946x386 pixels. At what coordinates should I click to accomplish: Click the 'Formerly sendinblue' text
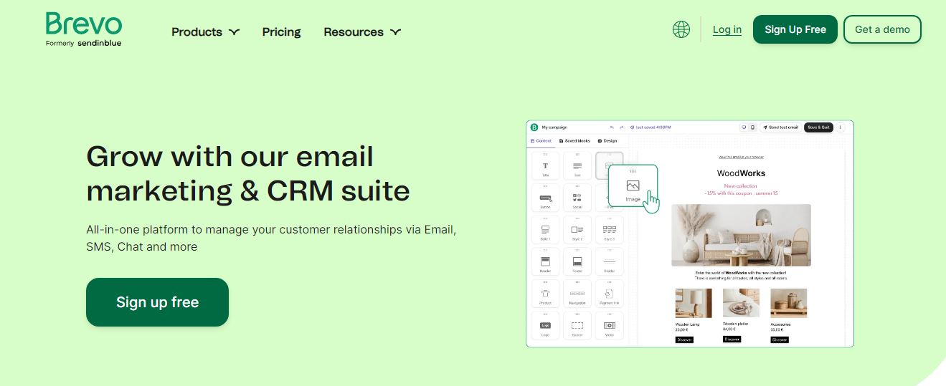click(x=83, y=43)
